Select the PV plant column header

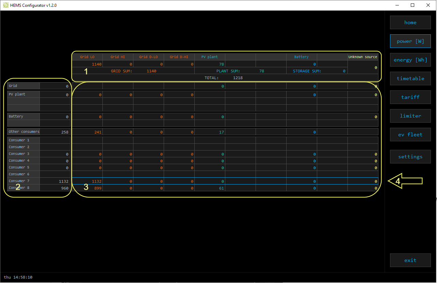coord(210,57)
